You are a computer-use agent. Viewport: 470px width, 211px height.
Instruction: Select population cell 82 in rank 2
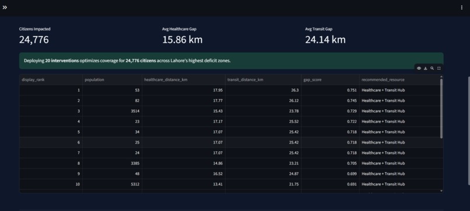pos(112,101)
